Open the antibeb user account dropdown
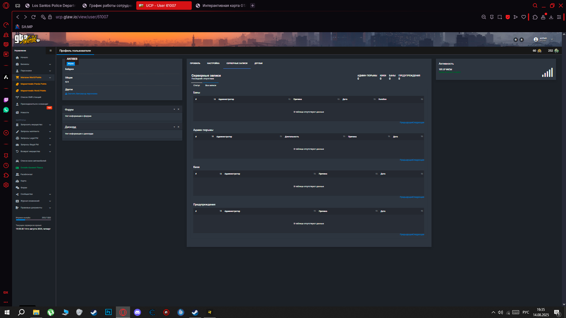The image size is (566, 318). click(543, 39)
